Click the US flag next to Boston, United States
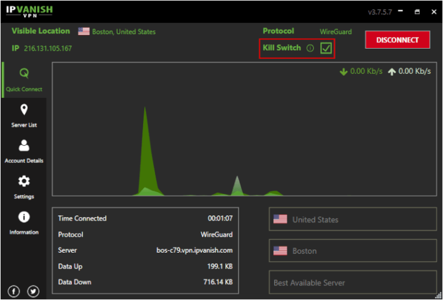443x300 pixels. point(84,32)
